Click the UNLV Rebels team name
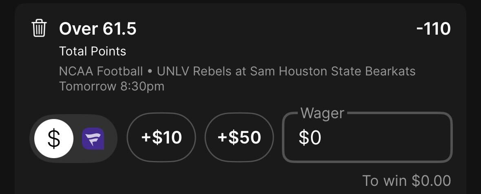The width and height of the screenshot is (481, 194). click(x=193, y=71)
